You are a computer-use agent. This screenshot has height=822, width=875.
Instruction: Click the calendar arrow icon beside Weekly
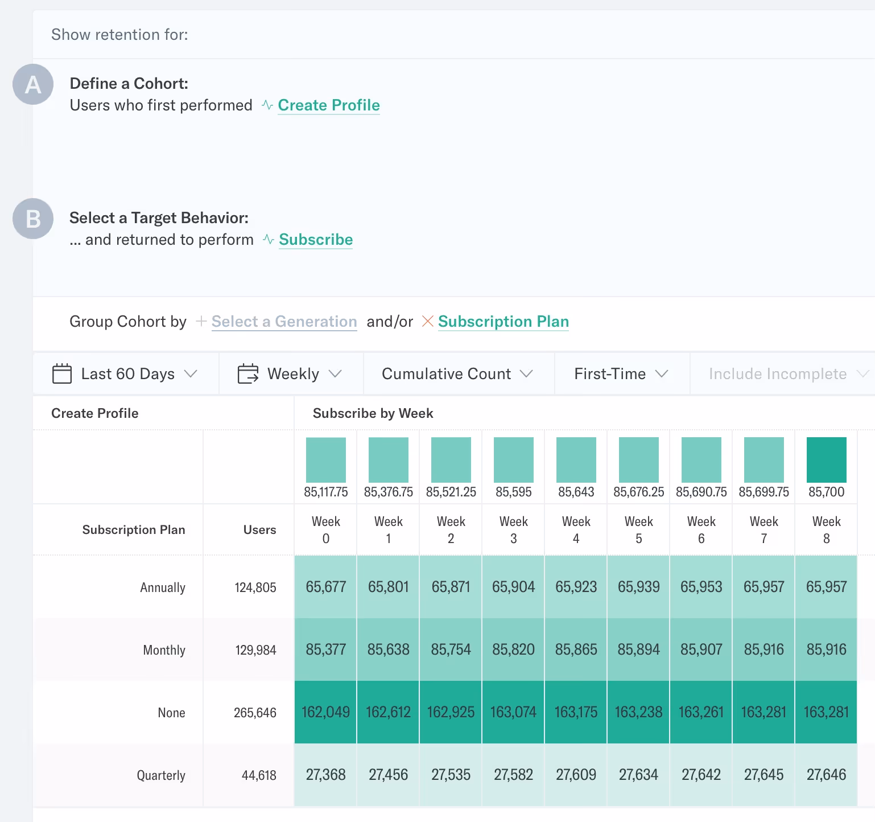(247, 374)
